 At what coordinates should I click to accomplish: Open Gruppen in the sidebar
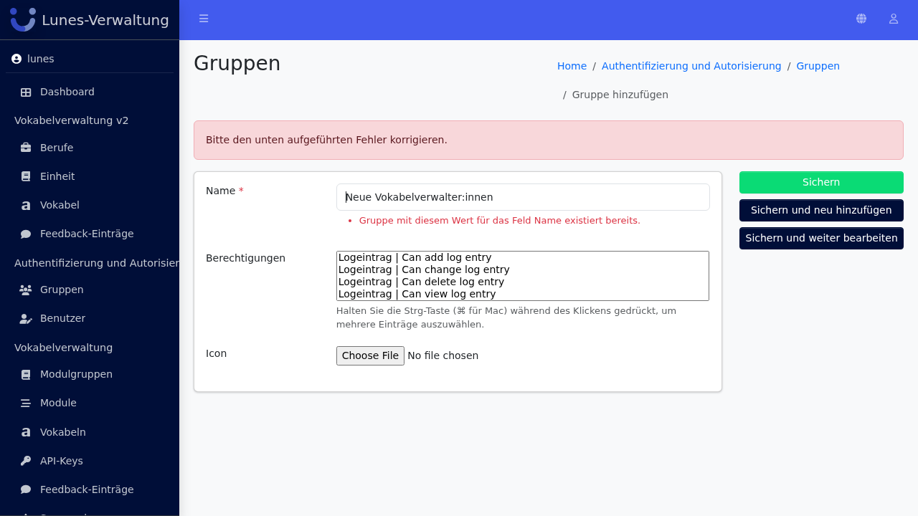90,290
